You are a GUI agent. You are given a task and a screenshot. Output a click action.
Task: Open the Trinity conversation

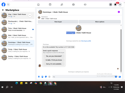[x=17, y=50]
